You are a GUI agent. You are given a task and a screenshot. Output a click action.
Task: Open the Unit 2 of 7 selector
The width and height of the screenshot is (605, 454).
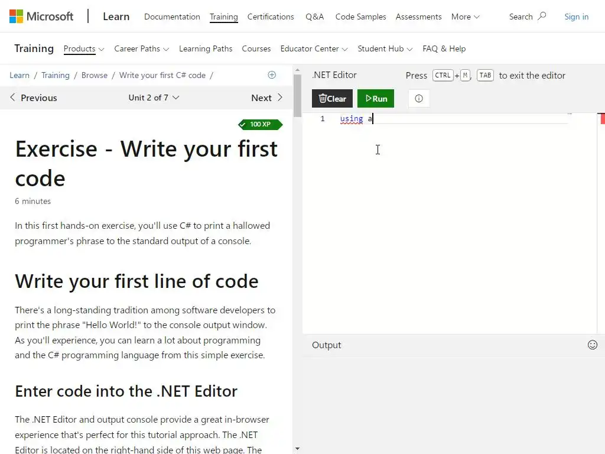tap(154, 98)
